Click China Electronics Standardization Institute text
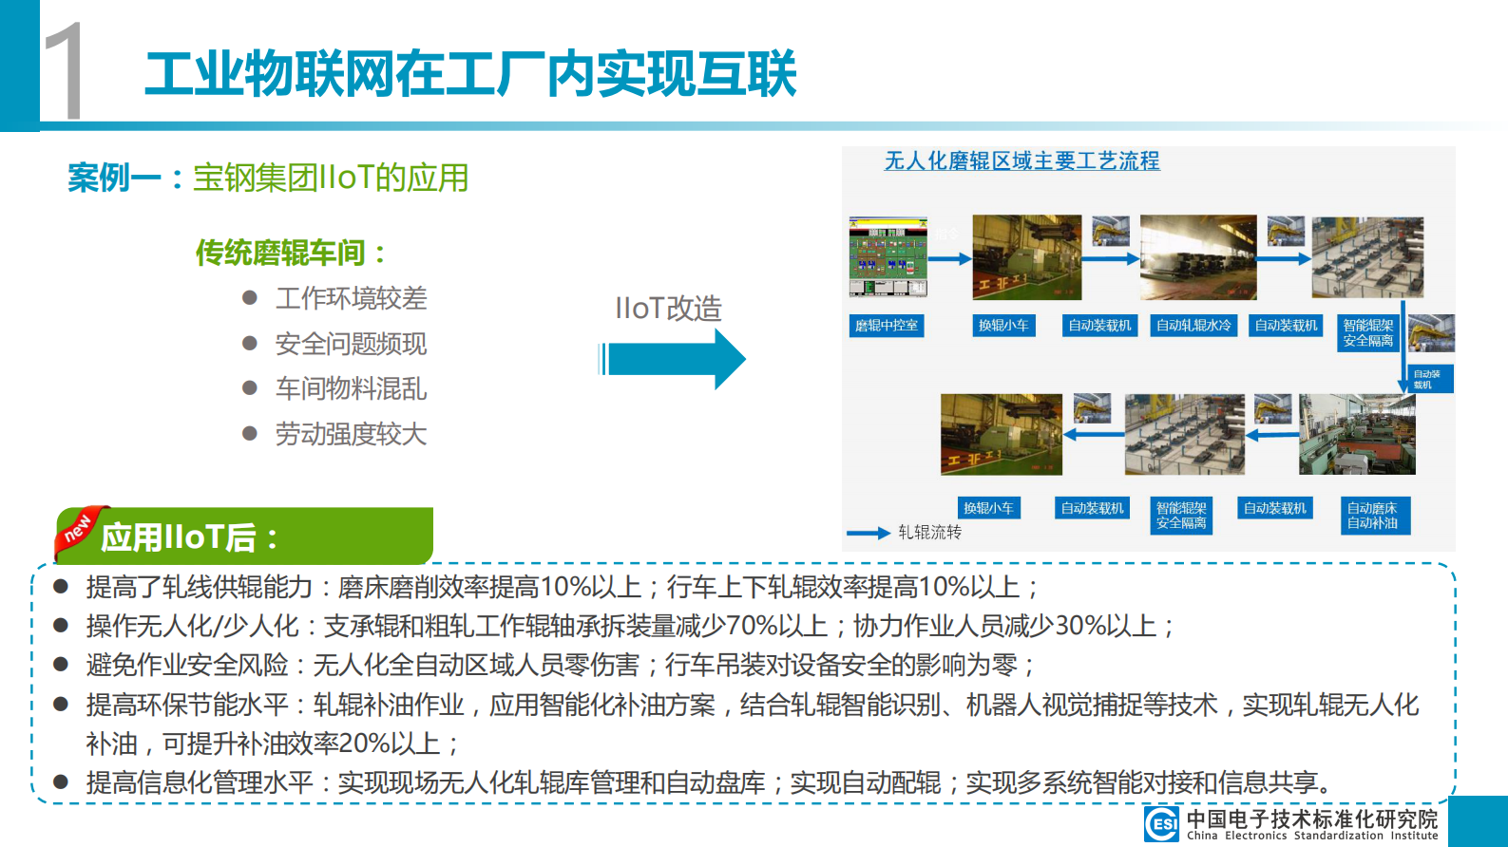The height and width of the screenshot is (847, 1508). tap(1312, 836)
